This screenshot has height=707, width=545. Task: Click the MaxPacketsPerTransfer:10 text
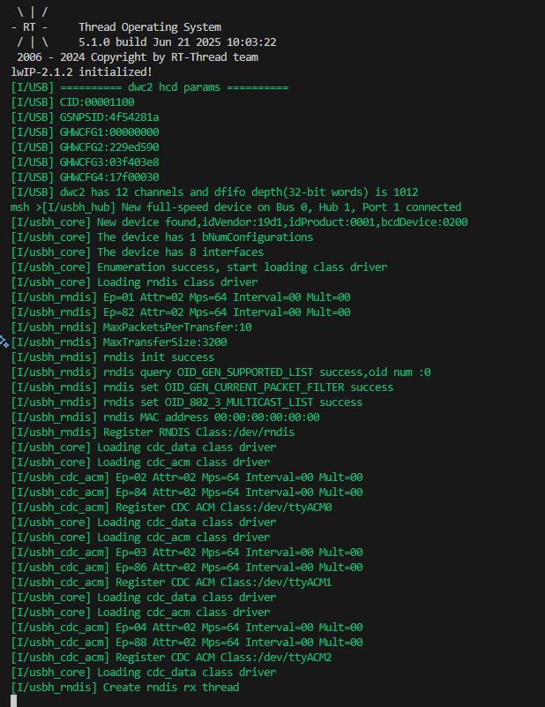165,327
